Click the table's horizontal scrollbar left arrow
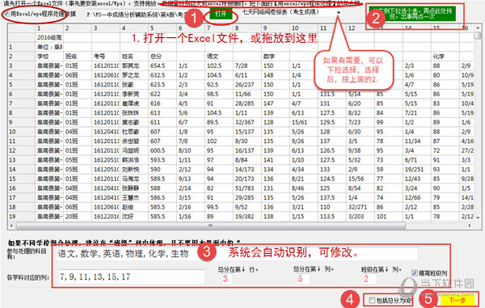485x308 pixels. tap(11, 226)
